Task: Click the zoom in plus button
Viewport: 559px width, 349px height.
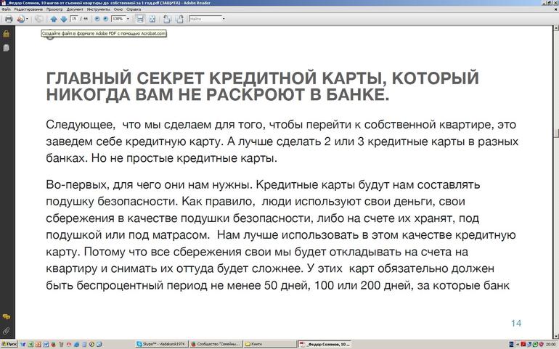Action: [105, 19]
